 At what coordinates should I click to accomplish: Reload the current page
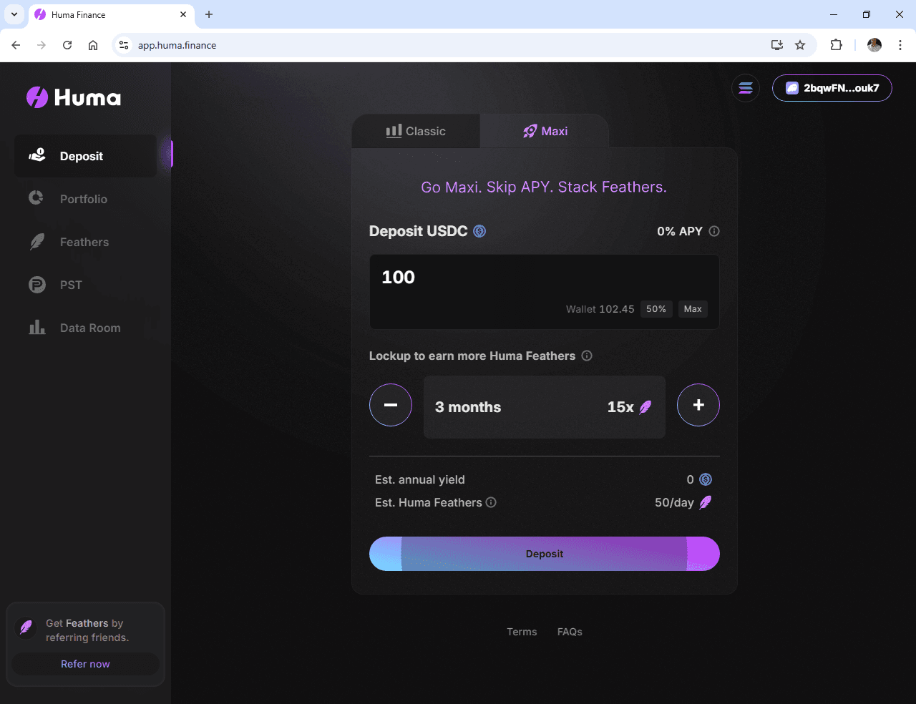click(x=67, y=45)
